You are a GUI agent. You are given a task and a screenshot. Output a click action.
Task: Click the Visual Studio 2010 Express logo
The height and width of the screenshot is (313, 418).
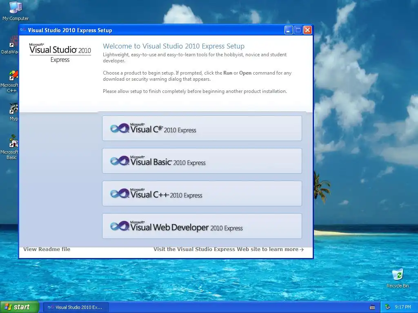60,53
